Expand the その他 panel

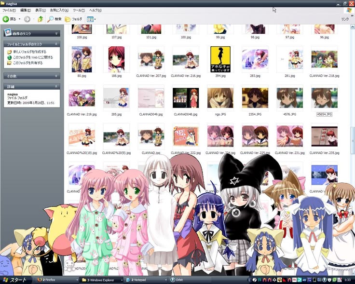(x=57, y=76)
